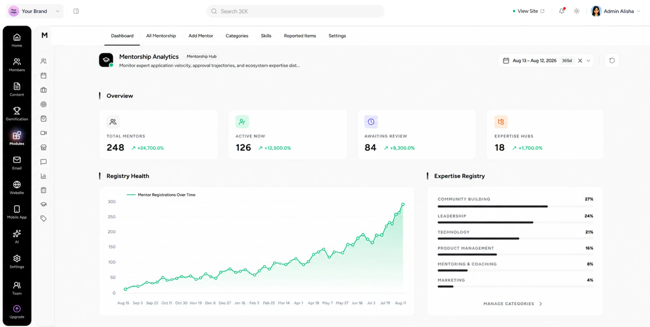This screenshot has width=650, height=327.
Task: Refresh the analytics data
Action: [x=612, y=61]
